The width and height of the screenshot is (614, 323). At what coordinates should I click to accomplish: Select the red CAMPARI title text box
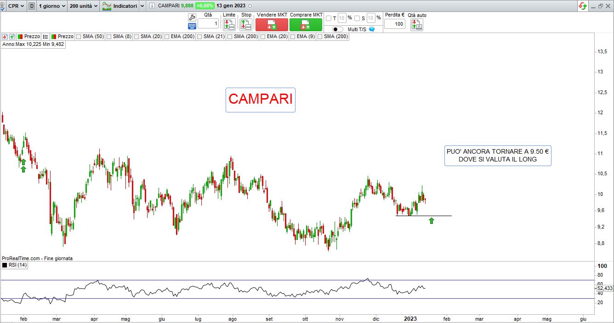pyautogui.click(x=261, y=100)
